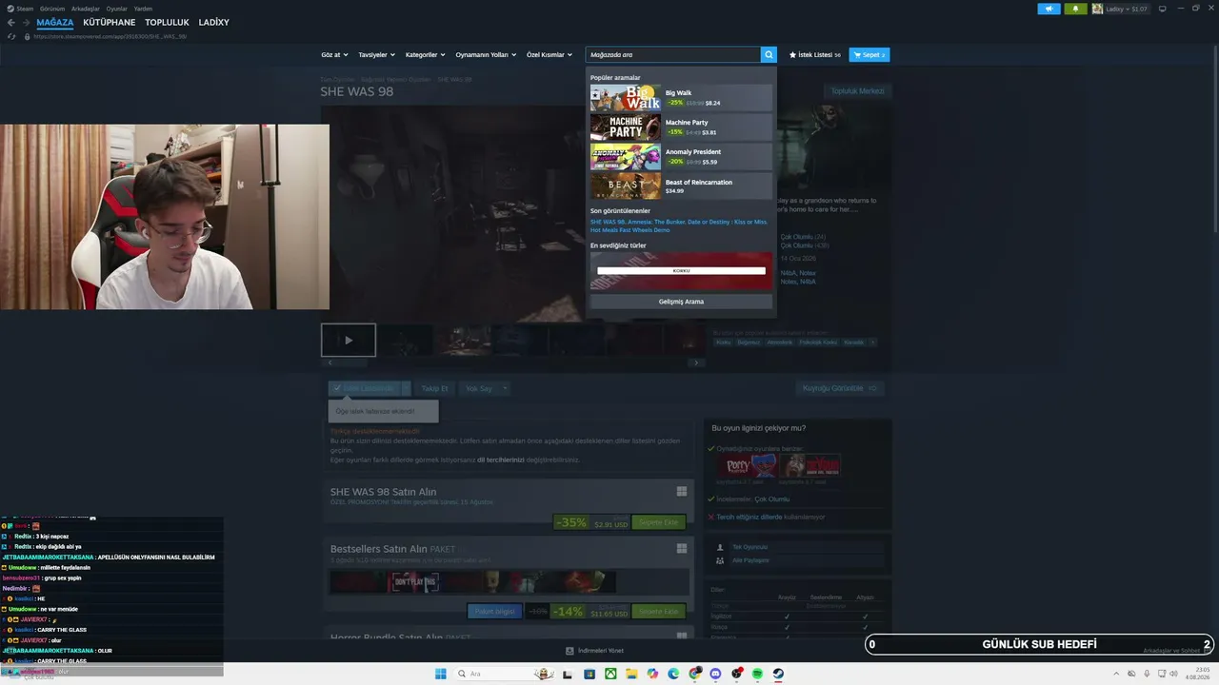1219x685 pixels.
Task: Toggle the İstek Listesinde wishlist checkbox button
Action: pyautogui.click(x=365, y=388)
